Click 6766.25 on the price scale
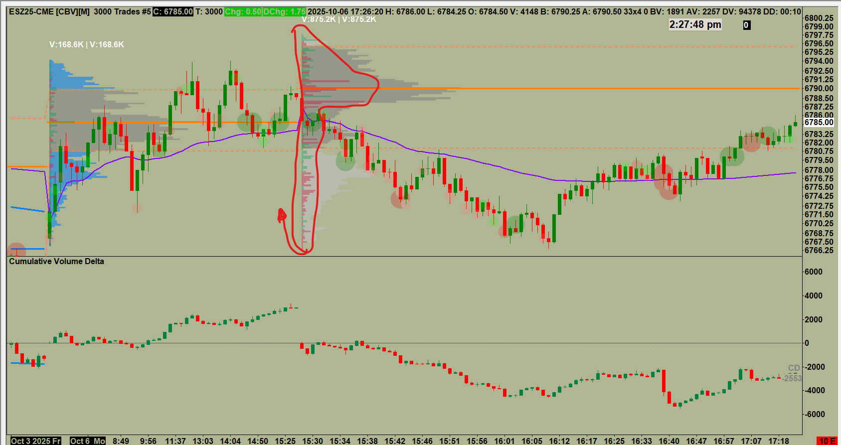 (819, 250)
